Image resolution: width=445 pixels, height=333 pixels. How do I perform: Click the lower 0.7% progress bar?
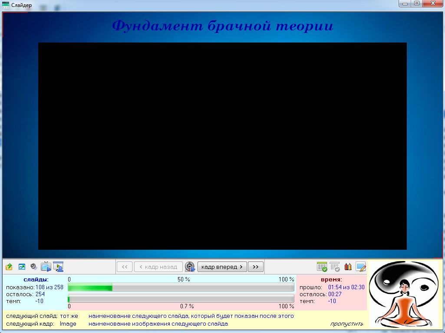[181, 299]
